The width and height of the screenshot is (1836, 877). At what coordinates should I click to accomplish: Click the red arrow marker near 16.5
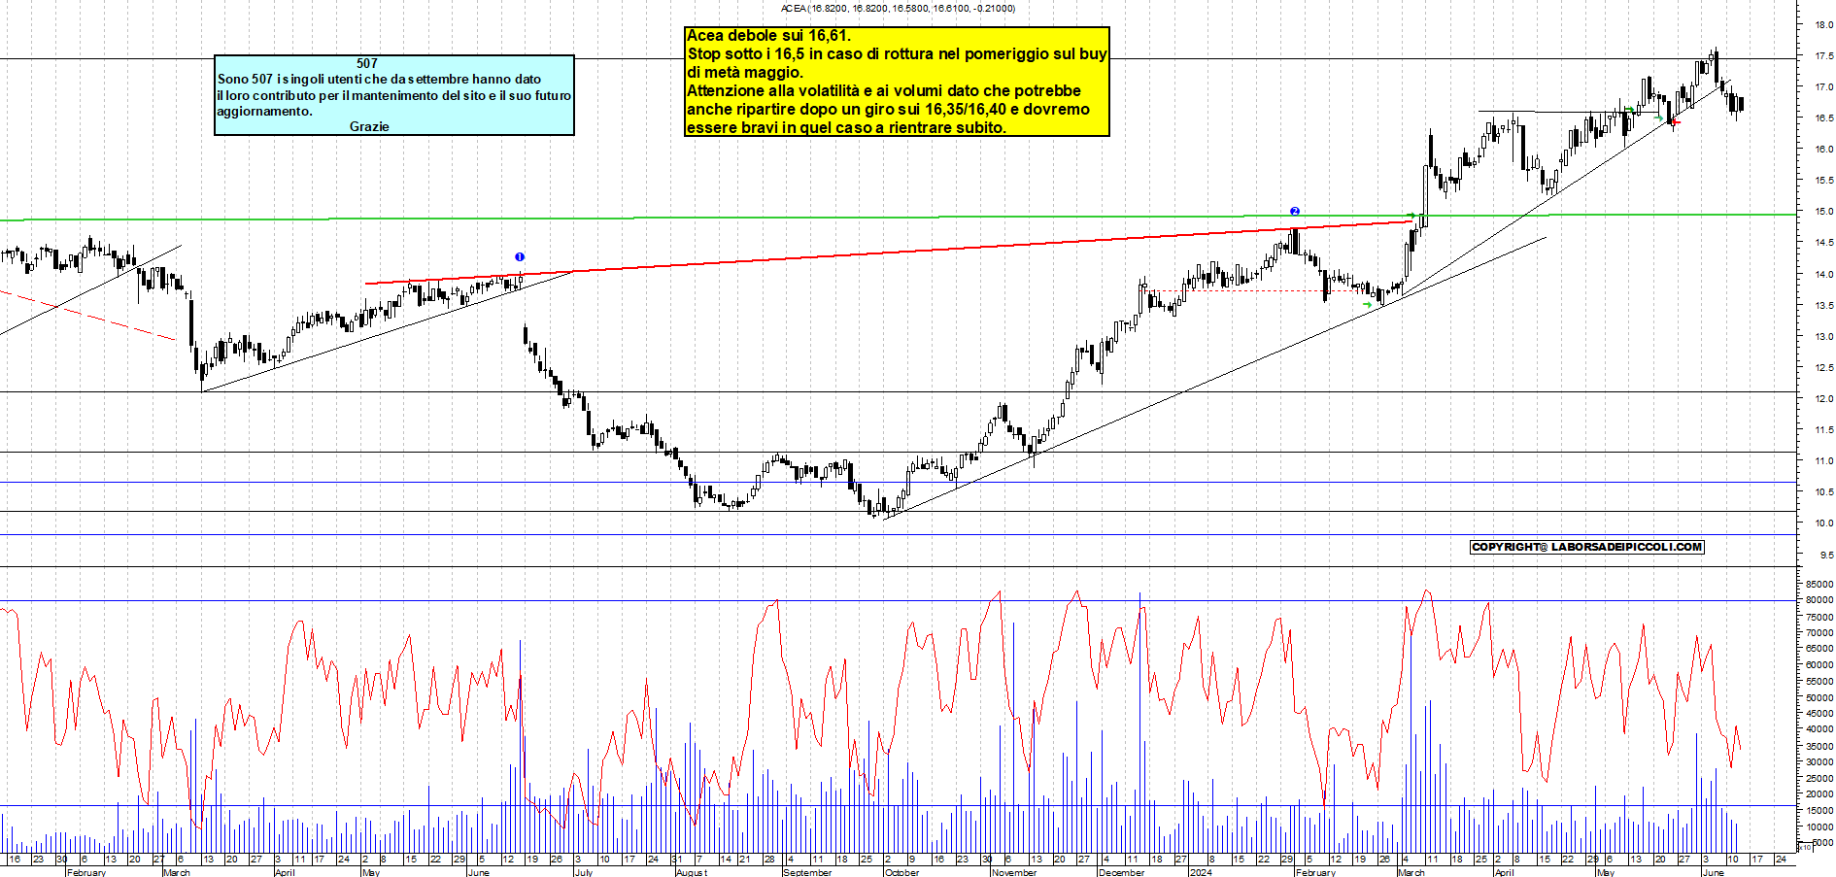(1676, 123)
